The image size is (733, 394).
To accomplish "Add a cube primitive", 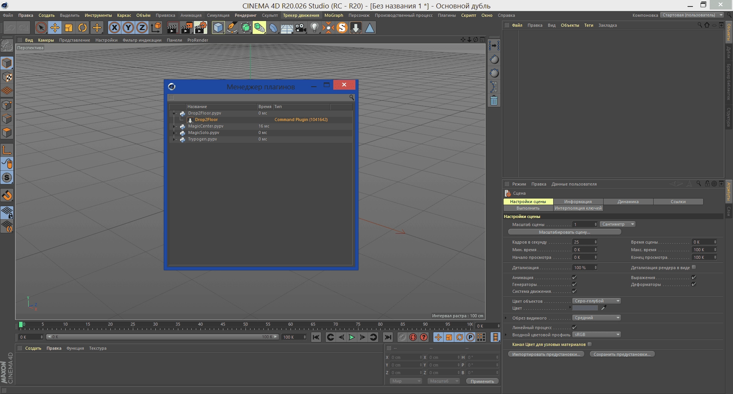I will pos(218,27).
